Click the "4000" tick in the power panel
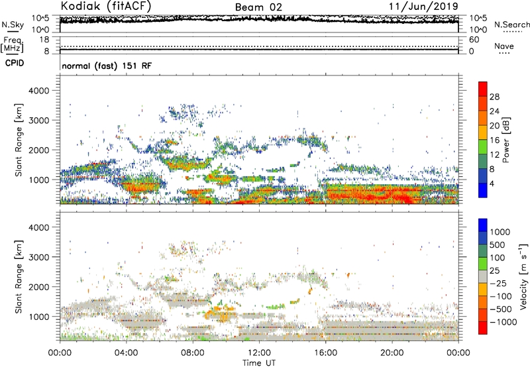 tap(39, 91)
